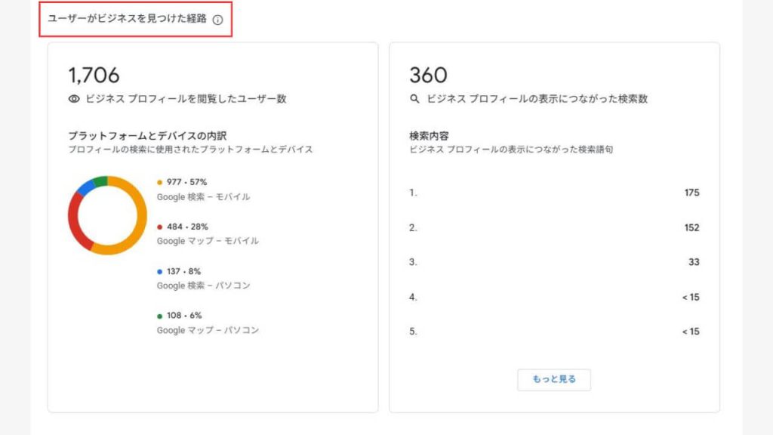Click the first < 15 search row
The image size is (773, 435).
point(551,297)
